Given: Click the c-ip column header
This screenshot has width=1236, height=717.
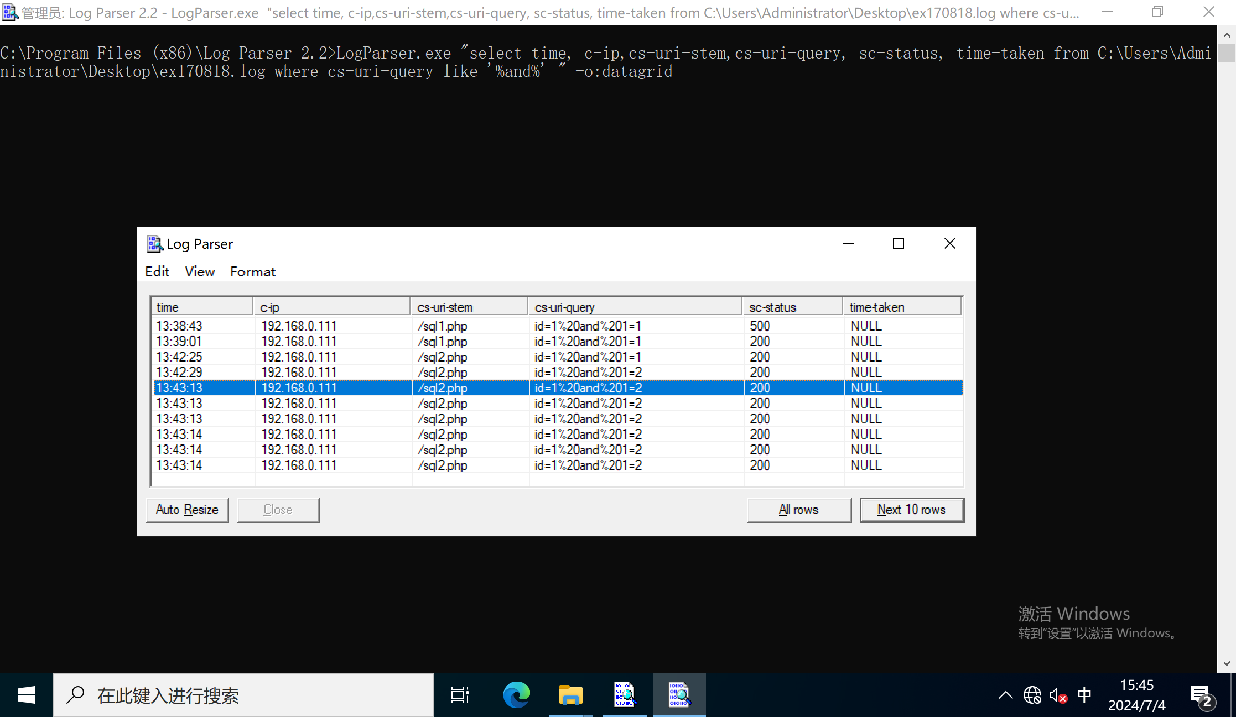Looking at the screenshot, I should point(331,307).
